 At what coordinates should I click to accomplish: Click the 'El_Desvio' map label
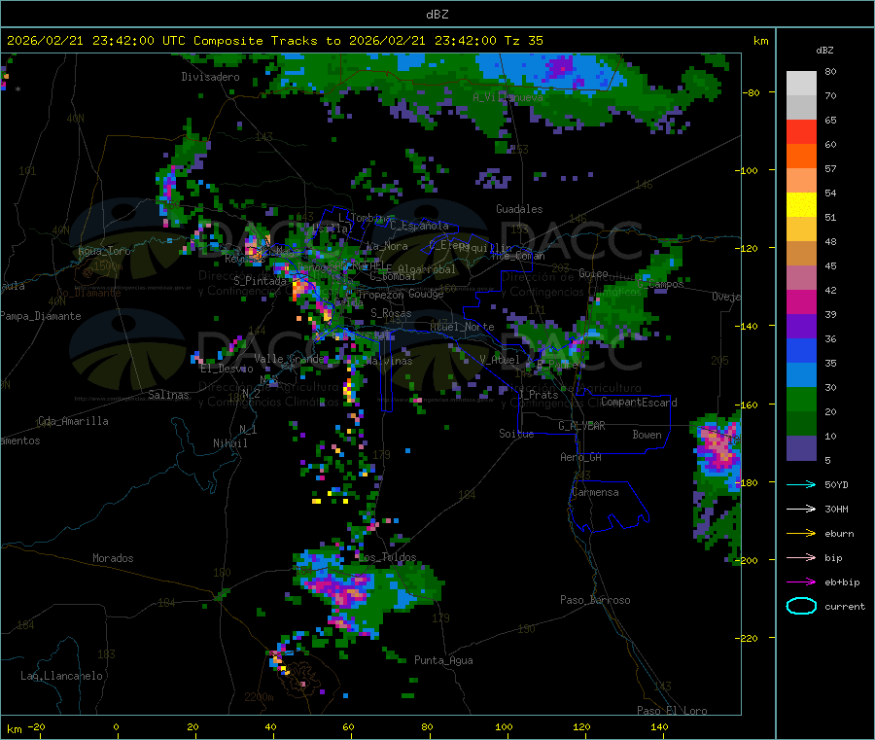(x=227, y=369)
